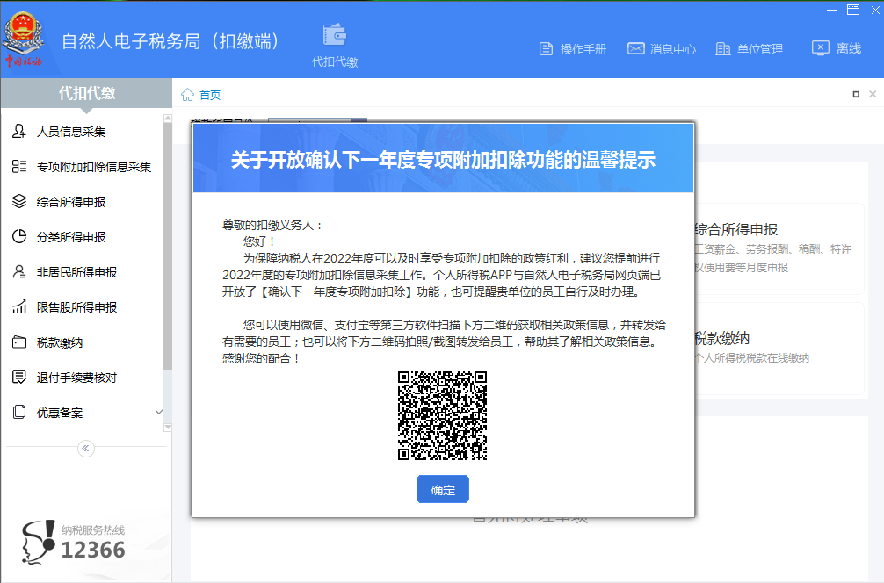Click the 12366 hotline number
Image resolution: width=884 pixels, height=583 pixels.
click(x=93, y=550)
